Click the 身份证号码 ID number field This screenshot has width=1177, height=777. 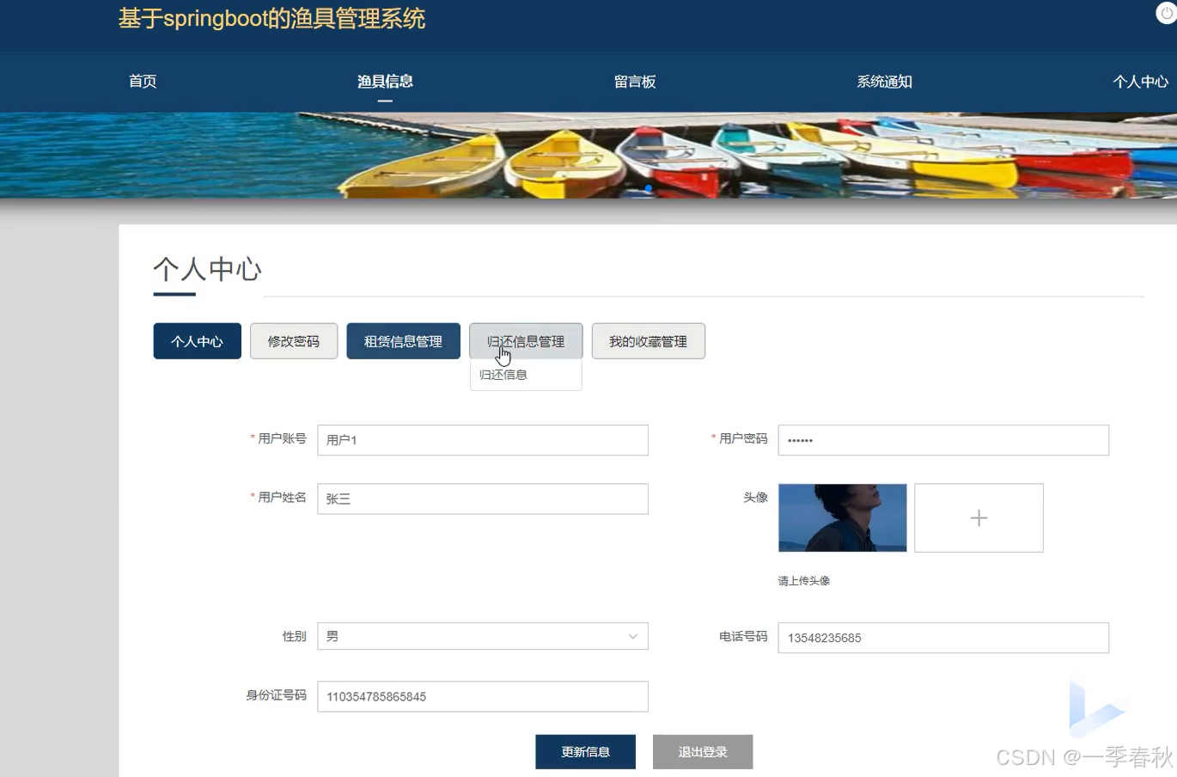(x=482, y=696)
